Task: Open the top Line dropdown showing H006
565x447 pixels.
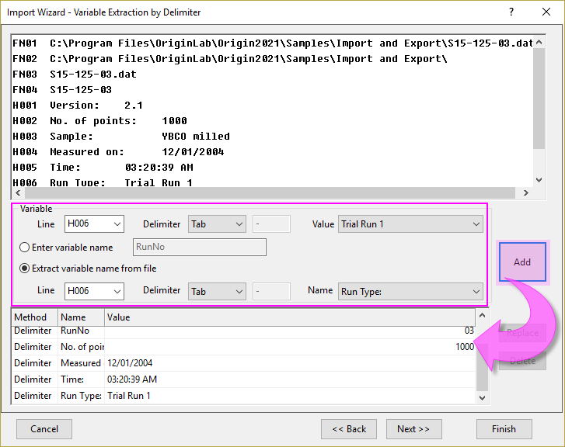Action: click(93, 224)
